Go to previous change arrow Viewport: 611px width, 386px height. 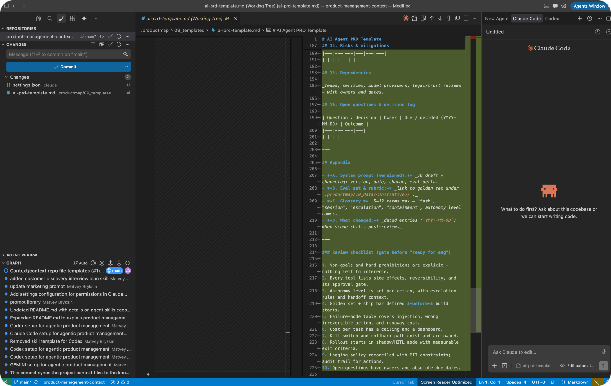tap(432, 18)
